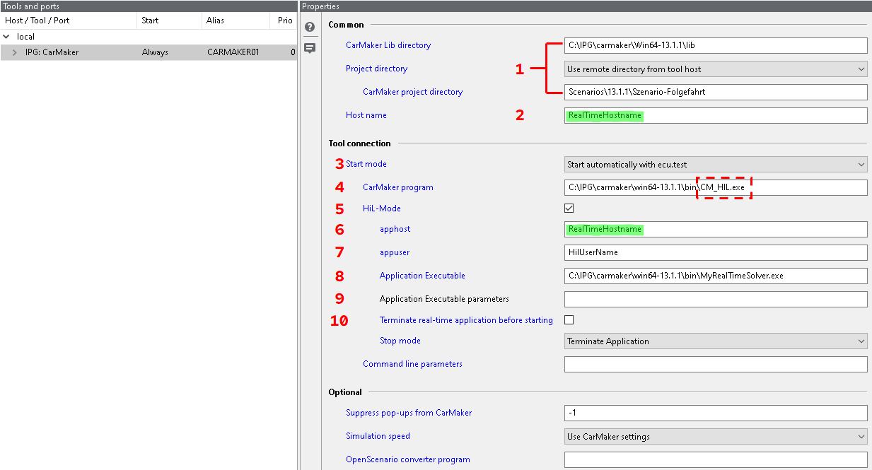This screenshot has width=872, height=470.
Task: Enable Terminate real-time application before starting checkbox
Action: click(x=569, y=320)
